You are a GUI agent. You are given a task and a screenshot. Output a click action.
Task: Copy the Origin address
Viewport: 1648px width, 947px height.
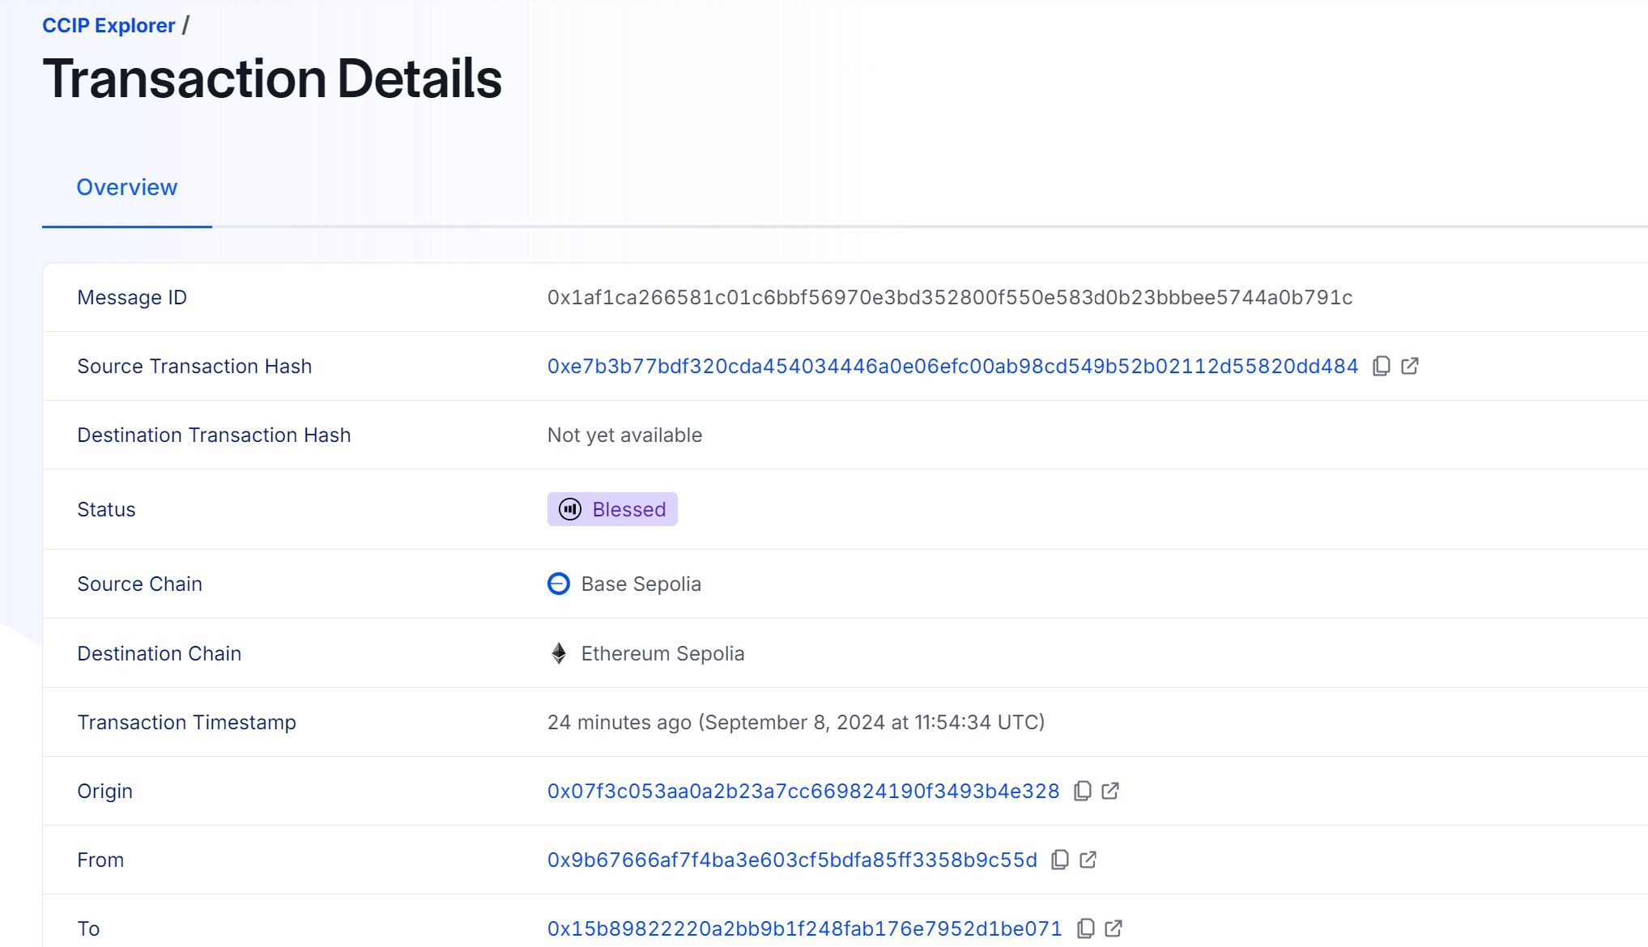click(1083, 791)
